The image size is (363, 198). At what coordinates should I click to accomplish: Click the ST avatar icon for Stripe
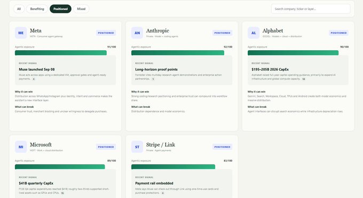pos(137,147)
